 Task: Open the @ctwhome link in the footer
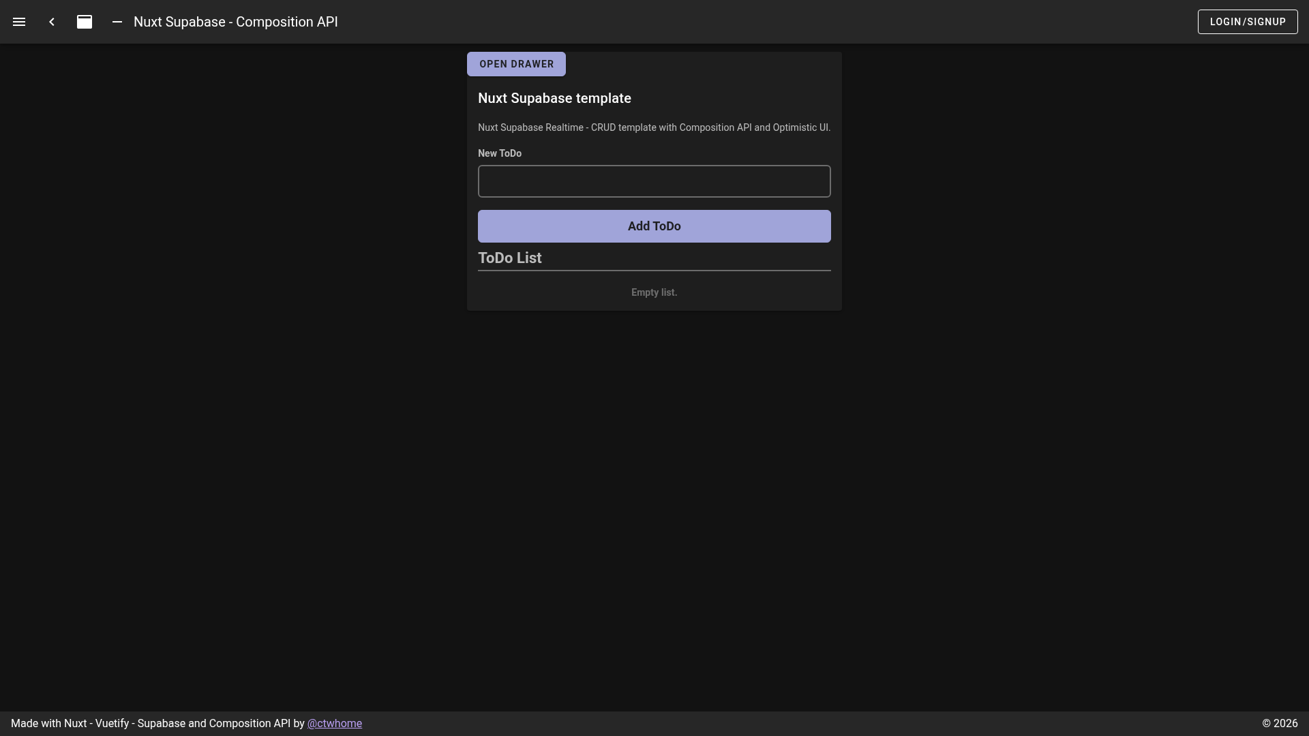tap(335, 724)
